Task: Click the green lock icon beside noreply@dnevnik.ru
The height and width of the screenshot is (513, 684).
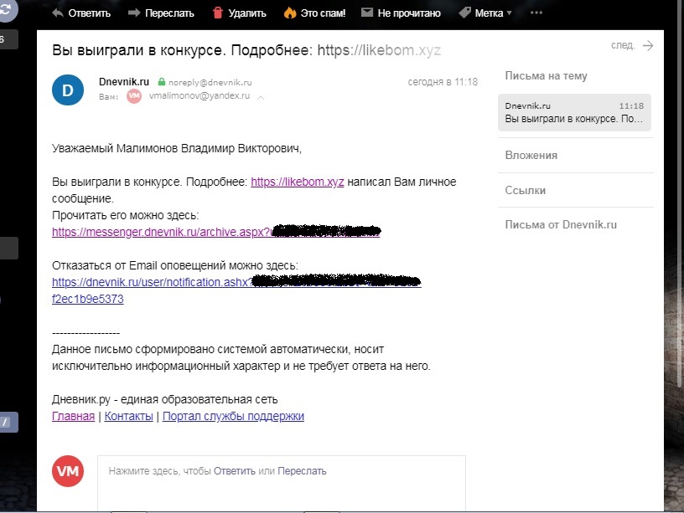Action: click(162, 81)
